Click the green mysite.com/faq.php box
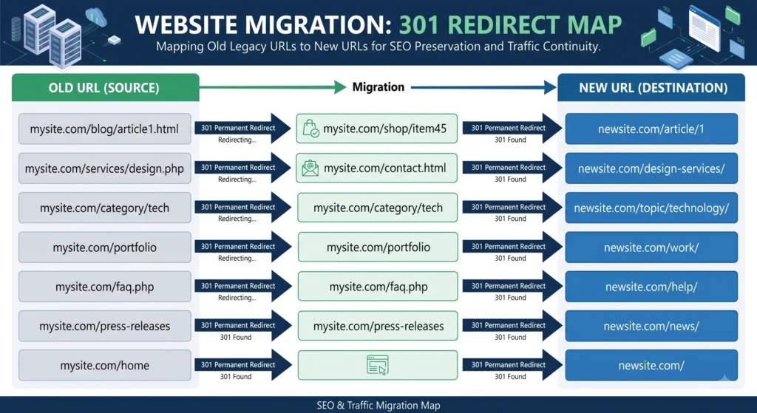757x413 pixels. tap(378, 287)
